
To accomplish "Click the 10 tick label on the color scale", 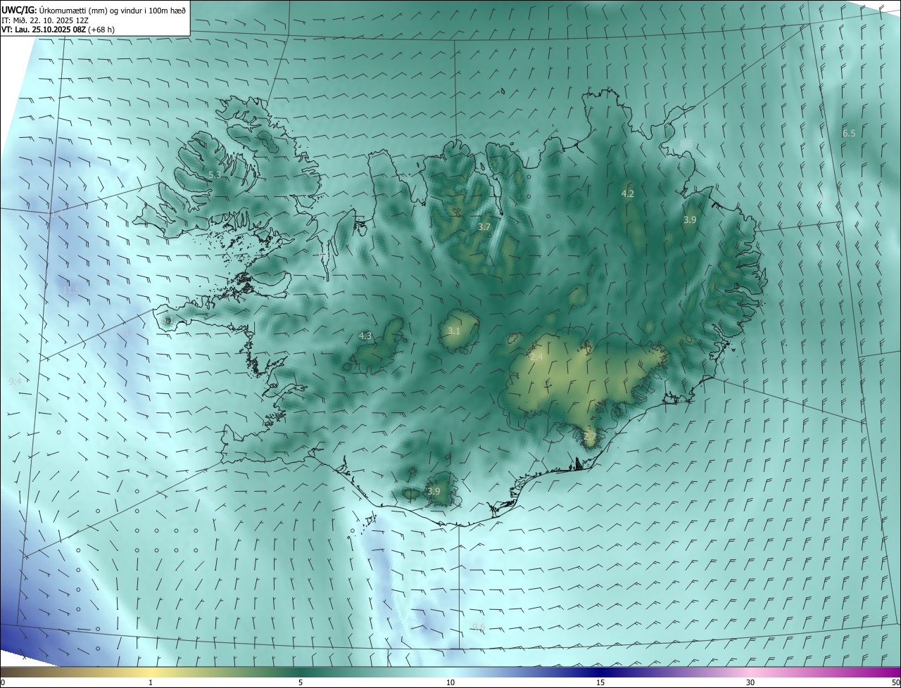I will point(450,683).
